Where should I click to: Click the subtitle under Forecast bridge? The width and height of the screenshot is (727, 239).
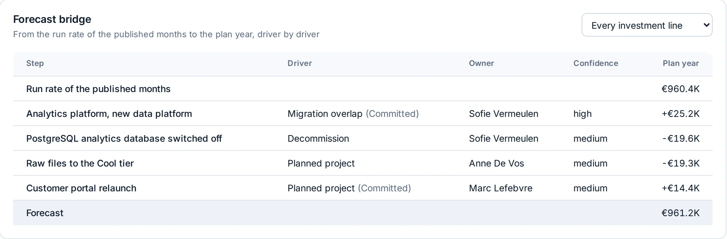(166, 34)
